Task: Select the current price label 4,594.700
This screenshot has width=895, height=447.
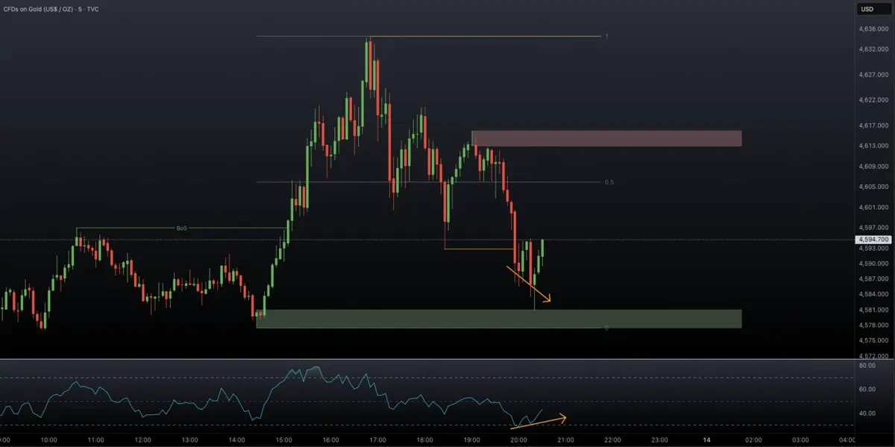Action: [x=873, y=240]
